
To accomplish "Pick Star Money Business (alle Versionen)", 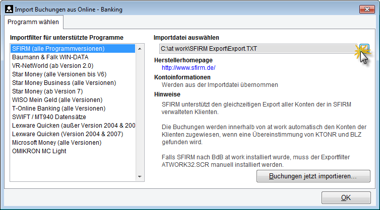I will [73, 83].
